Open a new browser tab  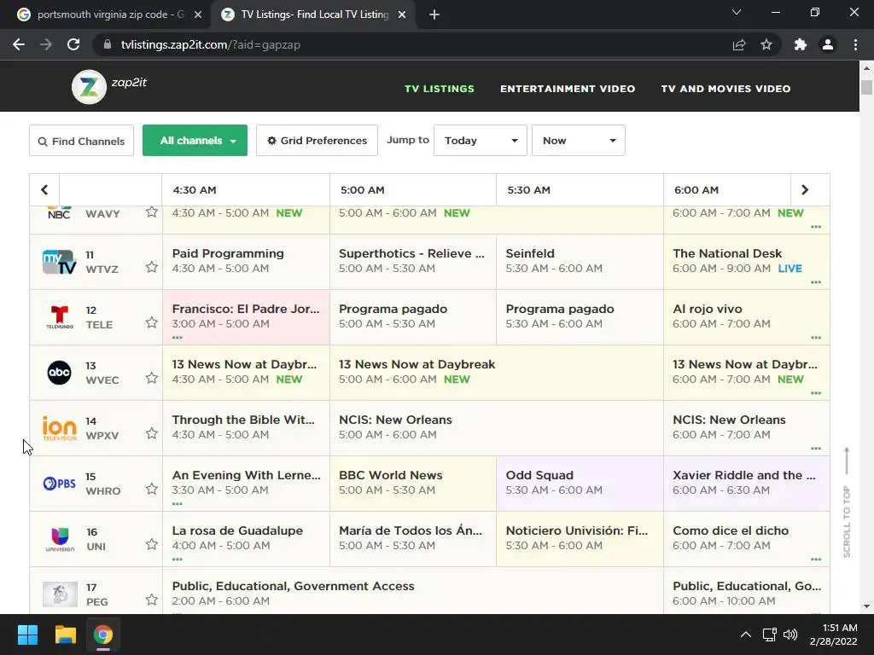(x=434, y=14)
